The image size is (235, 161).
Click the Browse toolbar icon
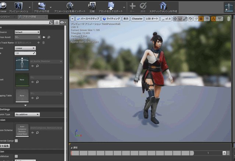pyautogui.click(x=3, y=7)
